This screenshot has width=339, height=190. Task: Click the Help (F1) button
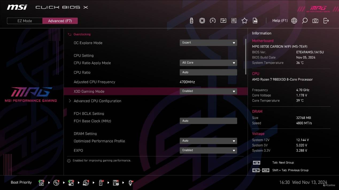280,21
